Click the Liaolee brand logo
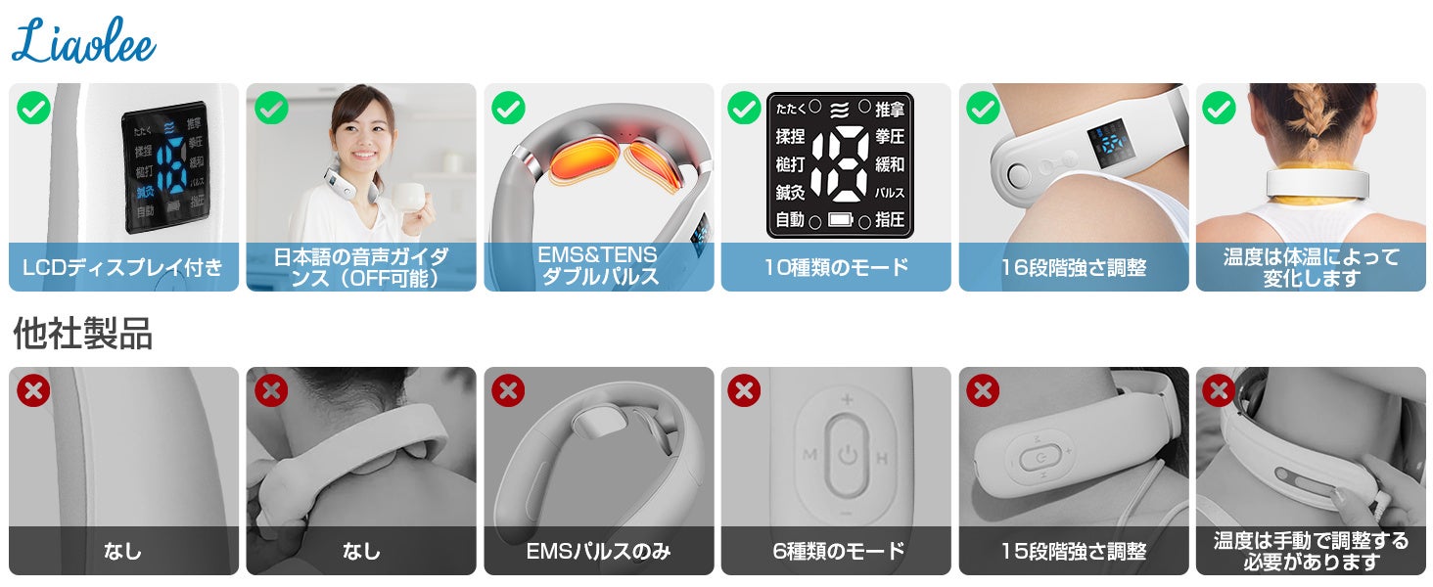This screenshot has height=587, width=1433. [84, 42]
